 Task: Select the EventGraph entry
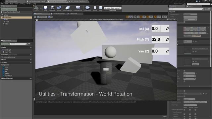7,50
